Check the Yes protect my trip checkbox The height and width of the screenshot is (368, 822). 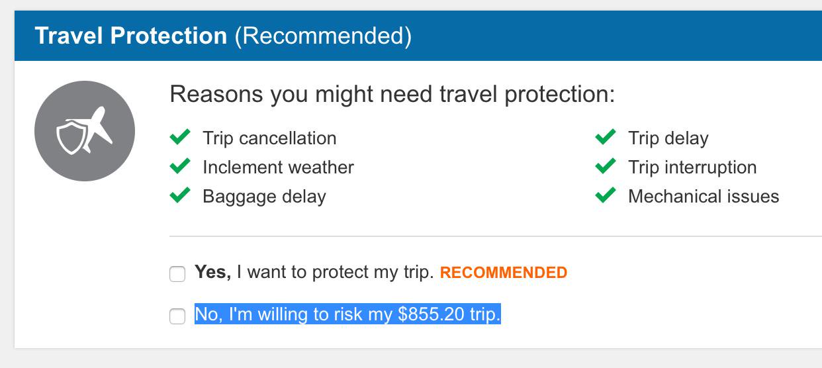point(177,273)
